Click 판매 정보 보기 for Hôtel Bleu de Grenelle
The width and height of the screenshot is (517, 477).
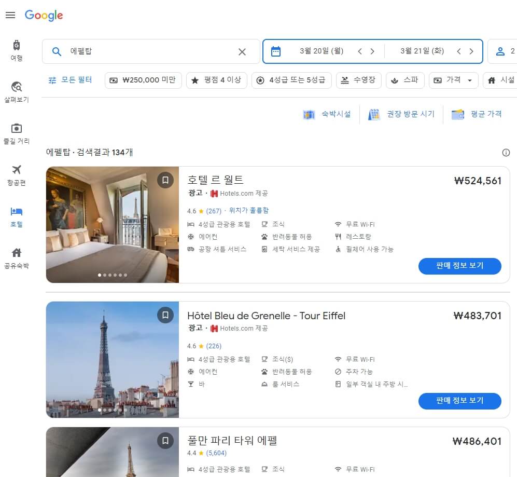click(x=459, y=401)
